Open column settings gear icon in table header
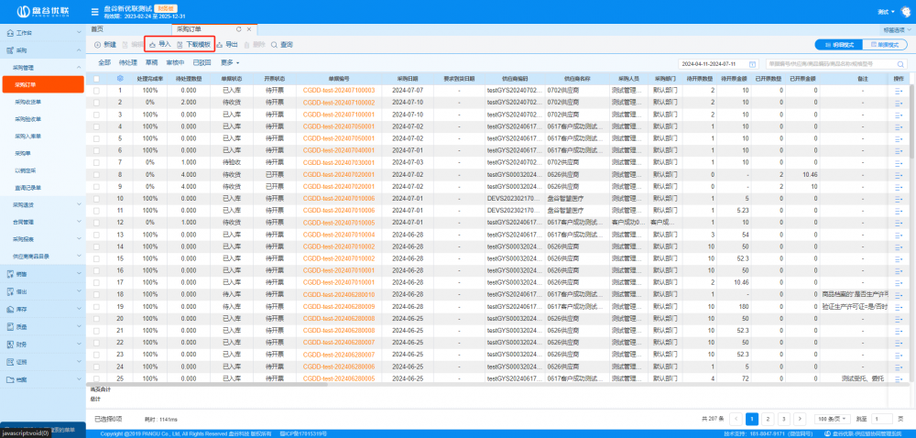 click(x=120, y=78)
